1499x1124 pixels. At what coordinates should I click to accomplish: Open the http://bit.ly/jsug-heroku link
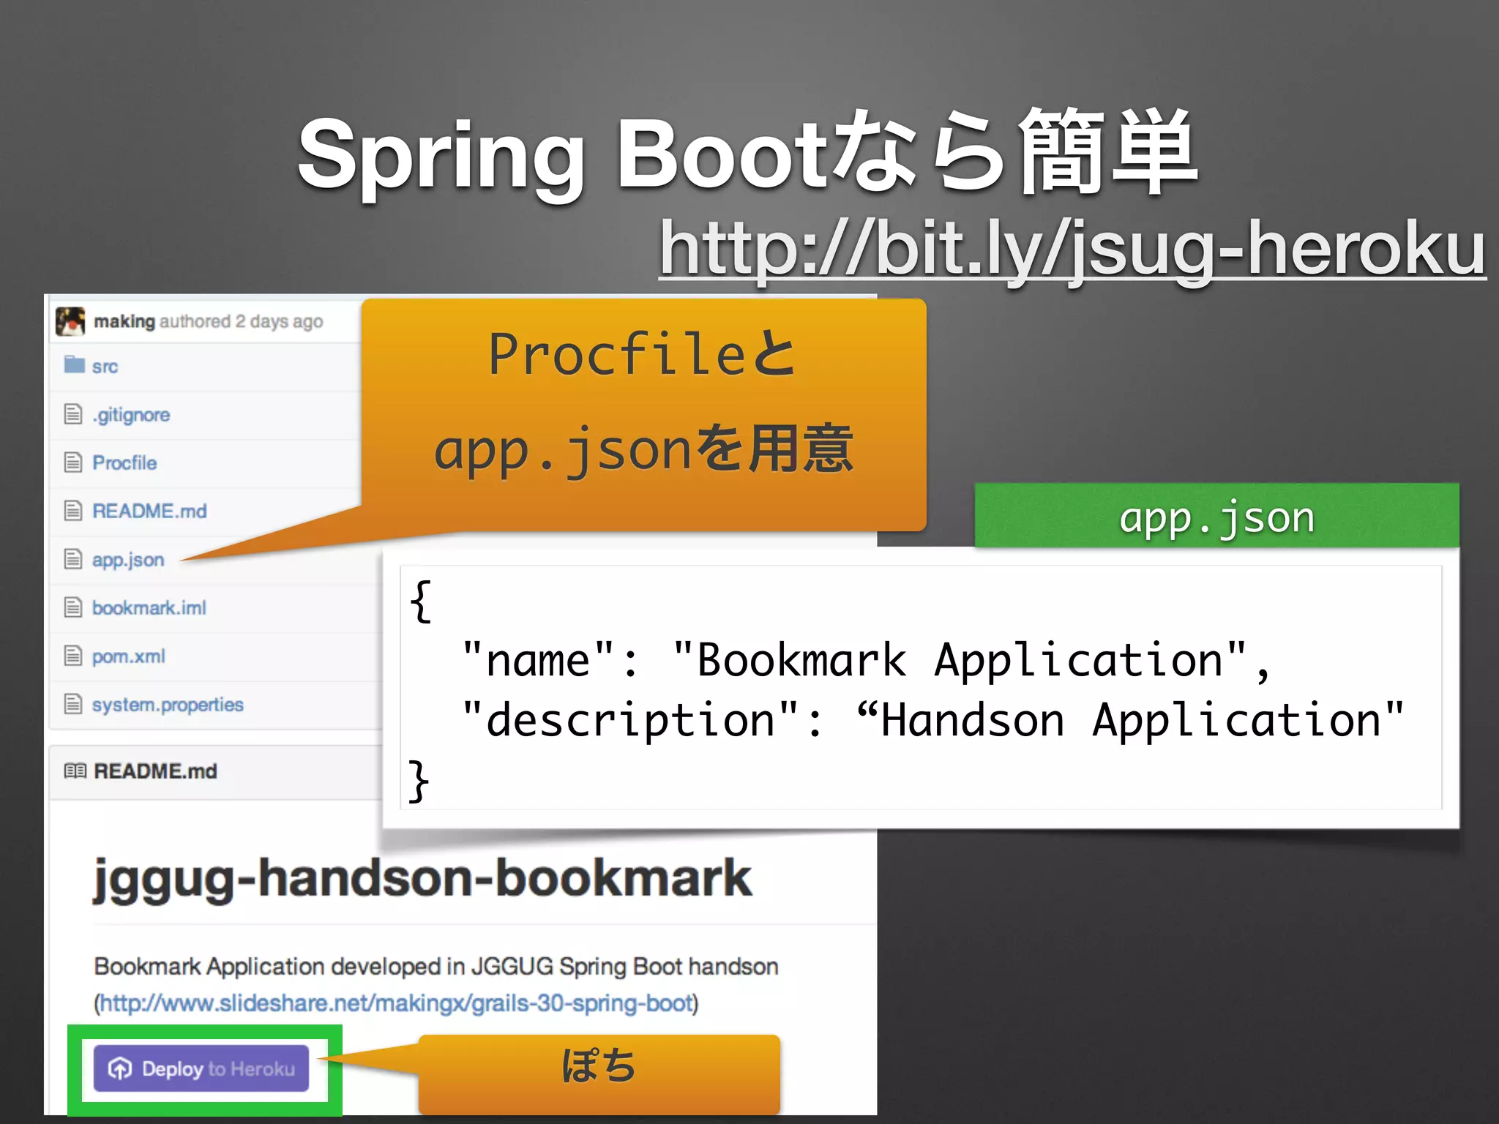1072,249
